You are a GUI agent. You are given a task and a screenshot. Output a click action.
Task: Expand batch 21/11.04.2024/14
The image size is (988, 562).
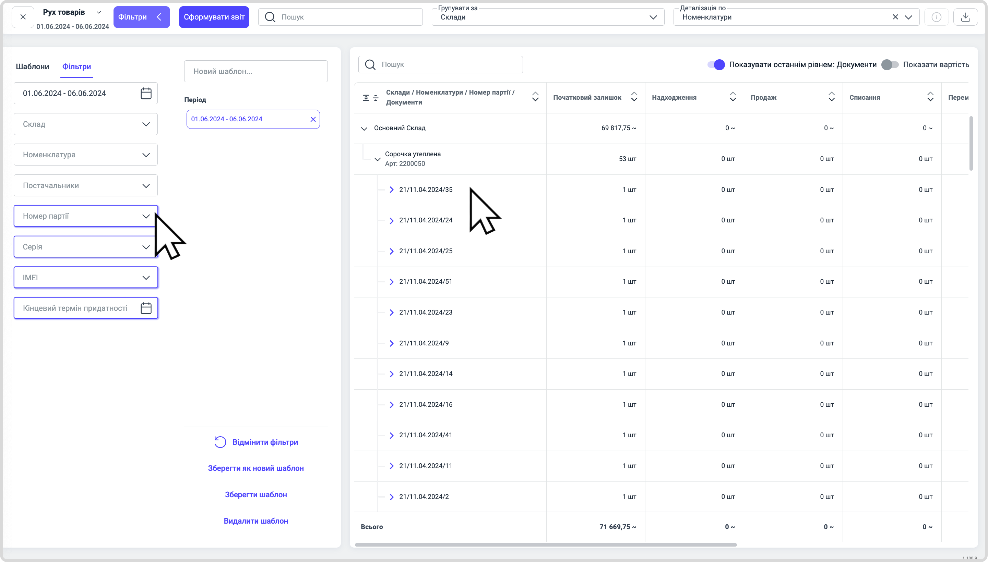point(391,374)
